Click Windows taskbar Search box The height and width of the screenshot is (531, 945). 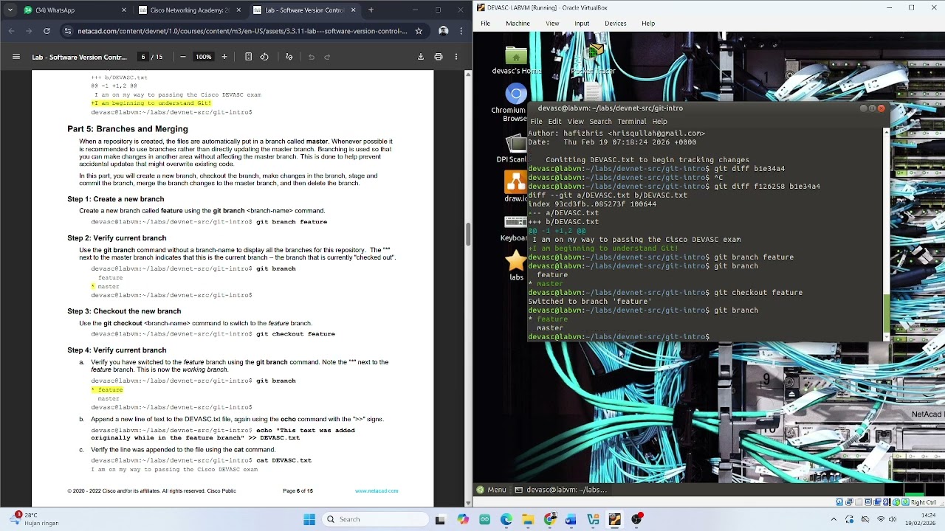point(375,519)
